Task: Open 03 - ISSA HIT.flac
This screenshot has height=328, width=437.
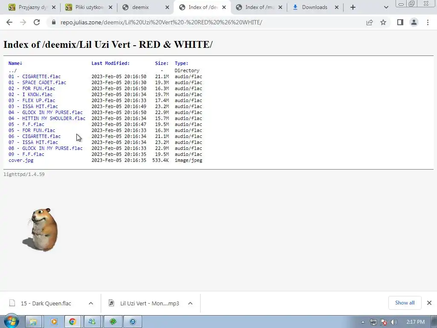Action: pos(33,106)
